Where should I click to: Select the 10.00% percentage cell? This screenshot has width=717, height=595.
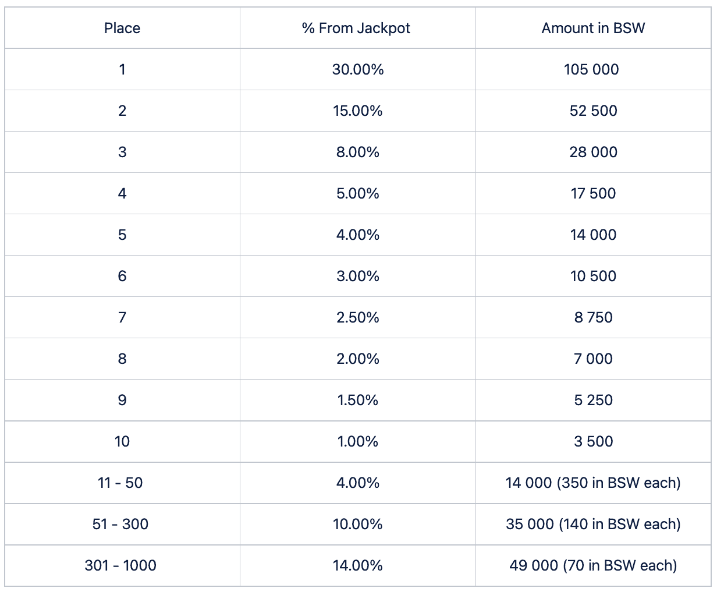tap(357, 524)
